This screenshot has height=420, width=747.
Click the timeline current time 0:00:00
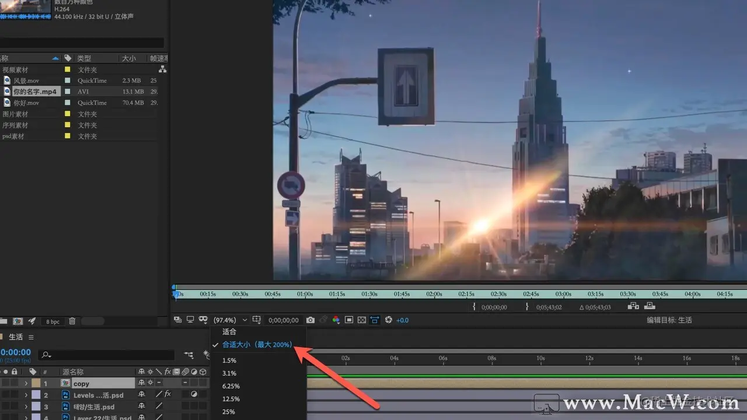point(16,352)
